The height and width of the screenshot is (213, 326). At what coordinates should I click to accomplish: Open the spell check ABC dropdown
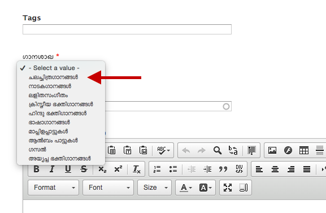point(163,150)
